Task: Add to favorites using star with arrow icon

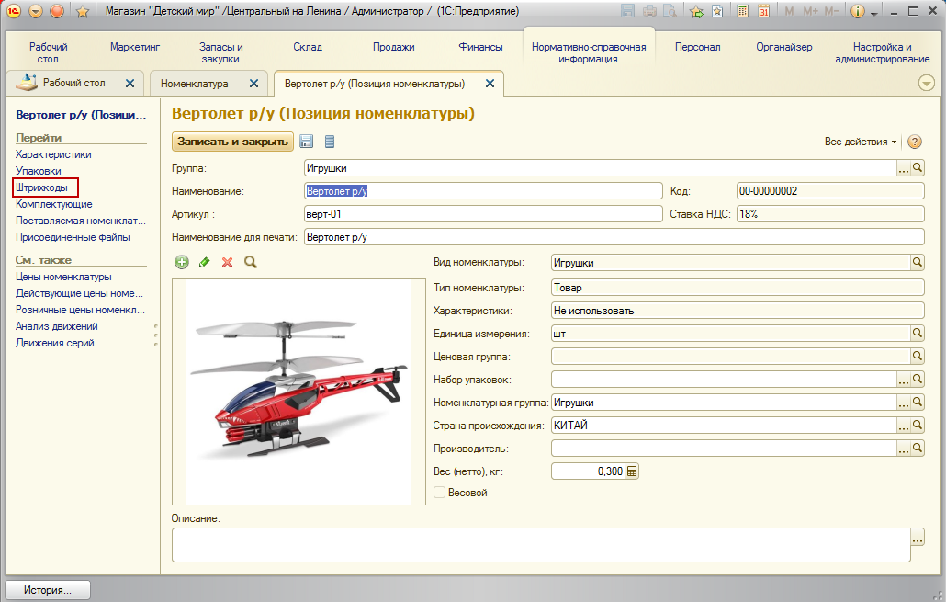Action: tap(696, 11)
